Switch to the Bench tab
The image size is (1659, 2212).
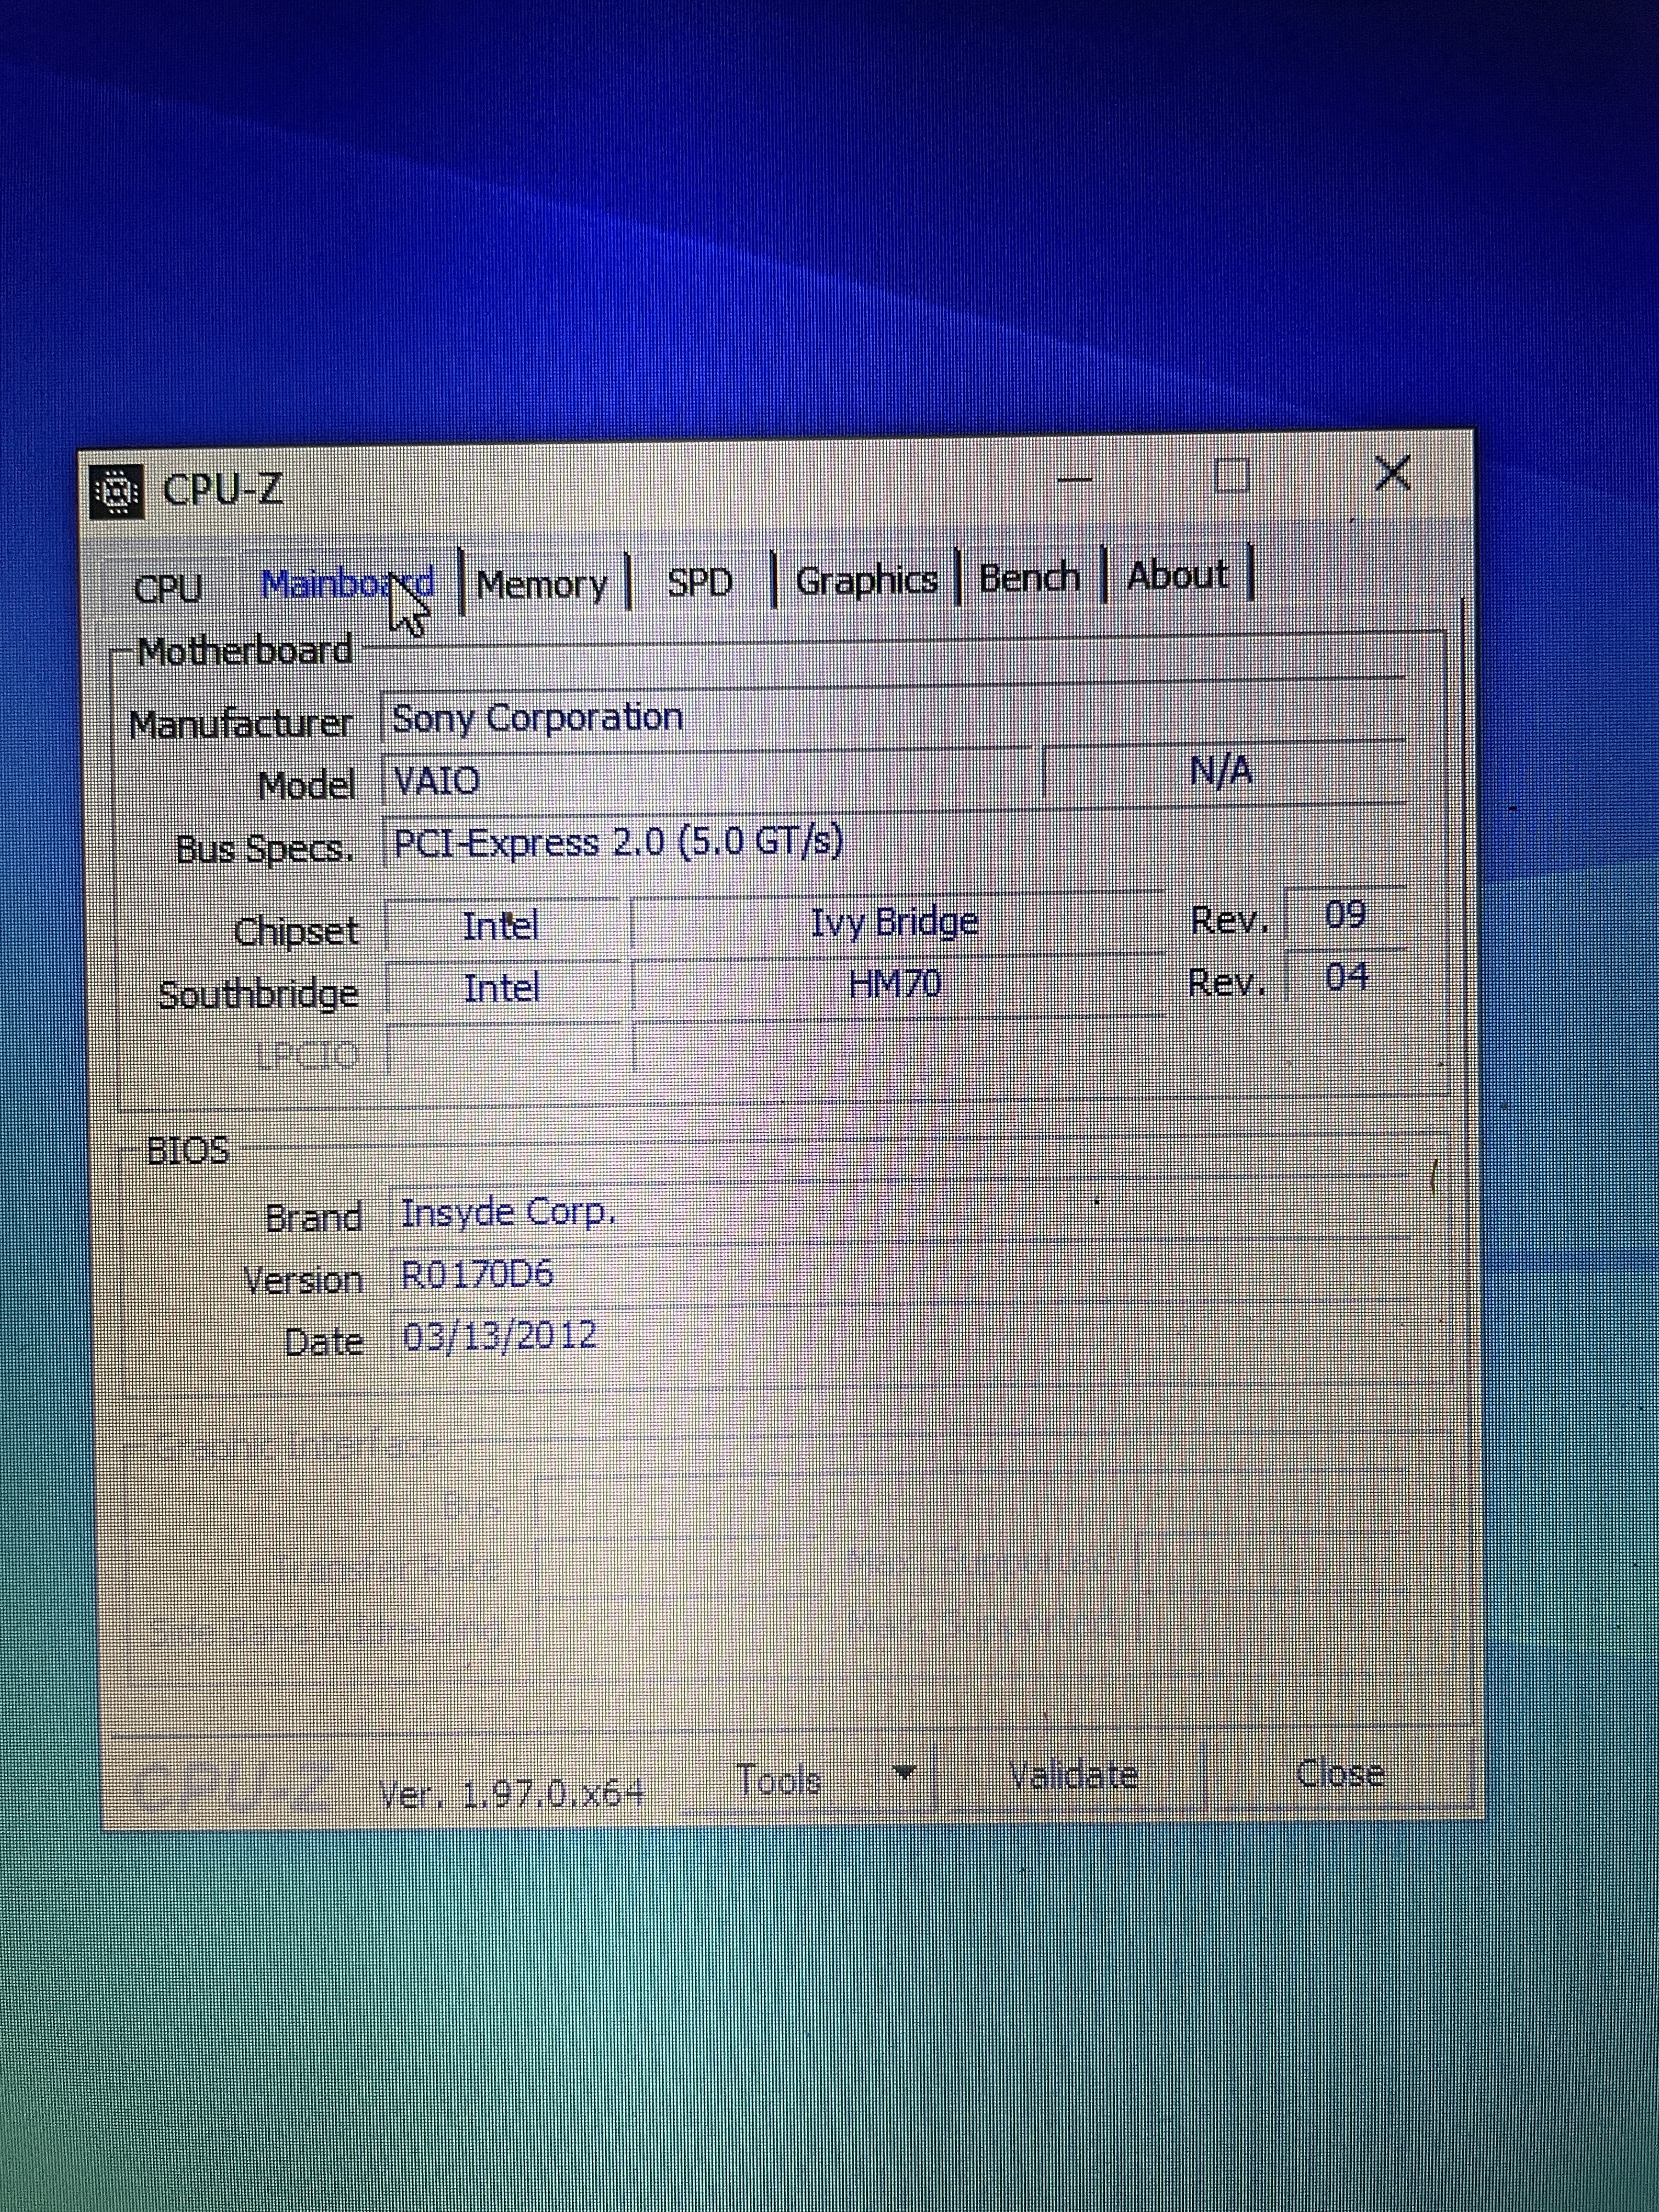(1030, 578)
